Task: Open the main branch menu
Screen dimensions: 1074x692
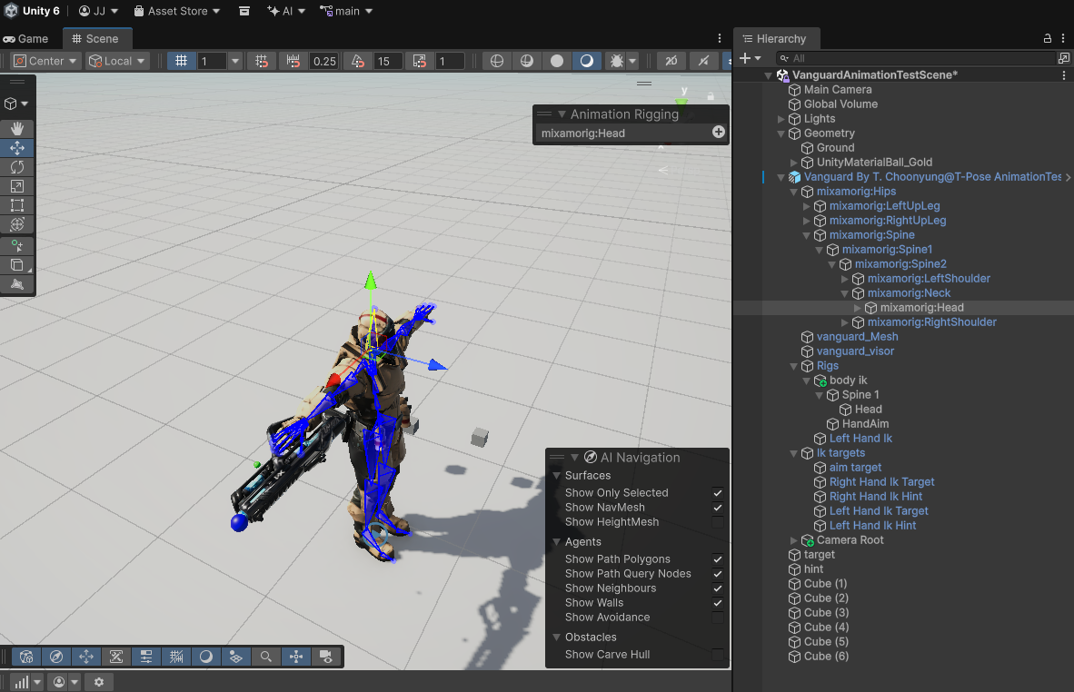Action: [346, 11]
